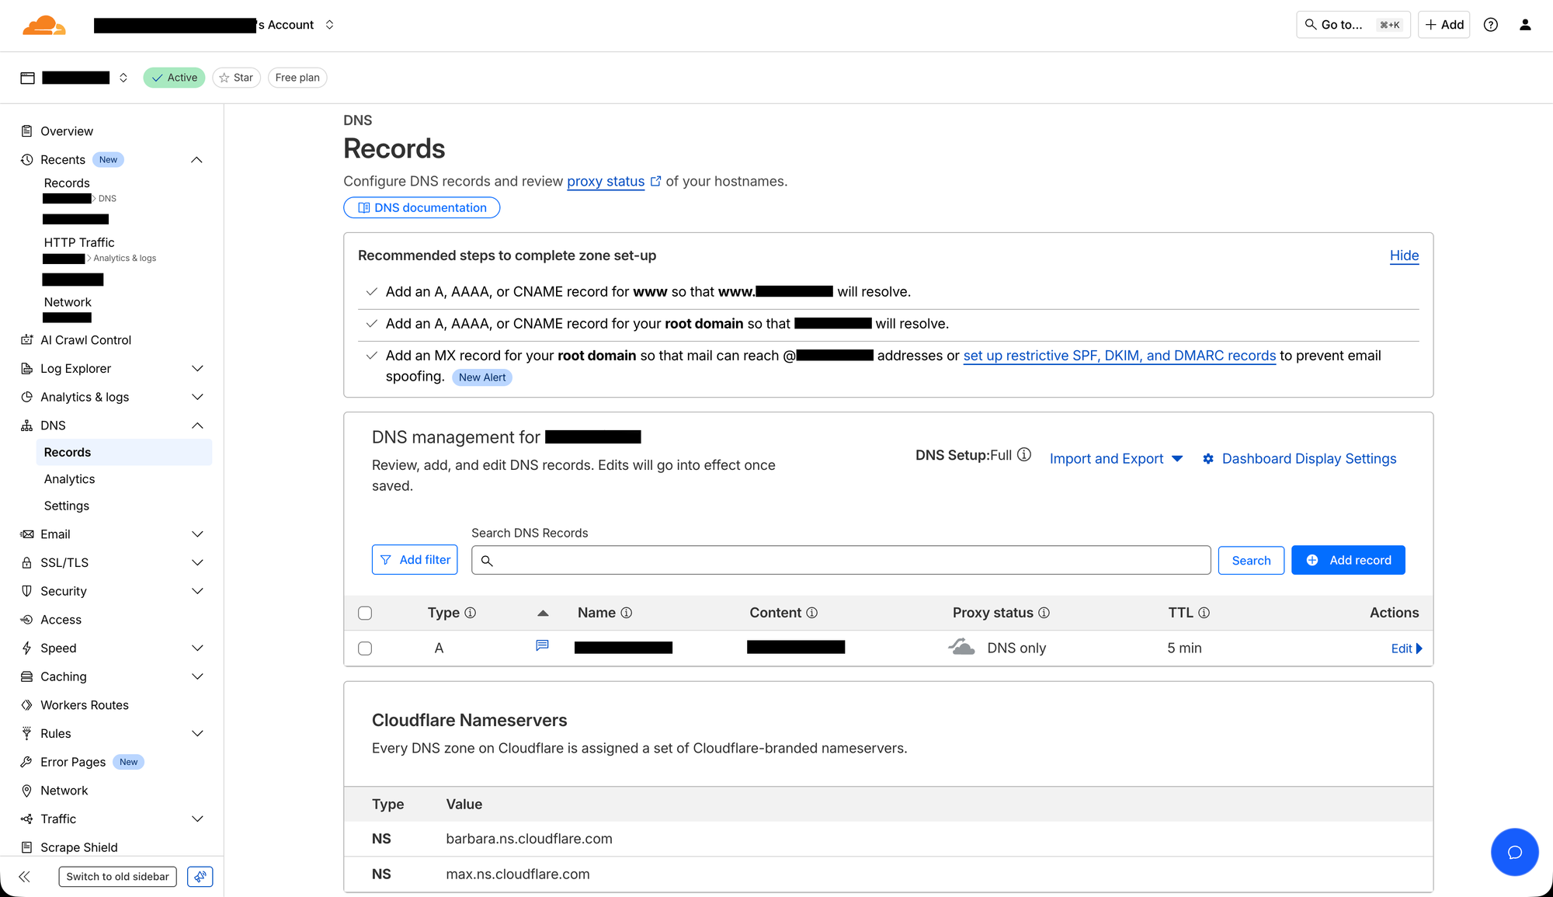Image resolution: width=1553 pixels, height=897 pixels.
Task: Open Workers Routes from the sidebar
Action: [x=84, y=704]
